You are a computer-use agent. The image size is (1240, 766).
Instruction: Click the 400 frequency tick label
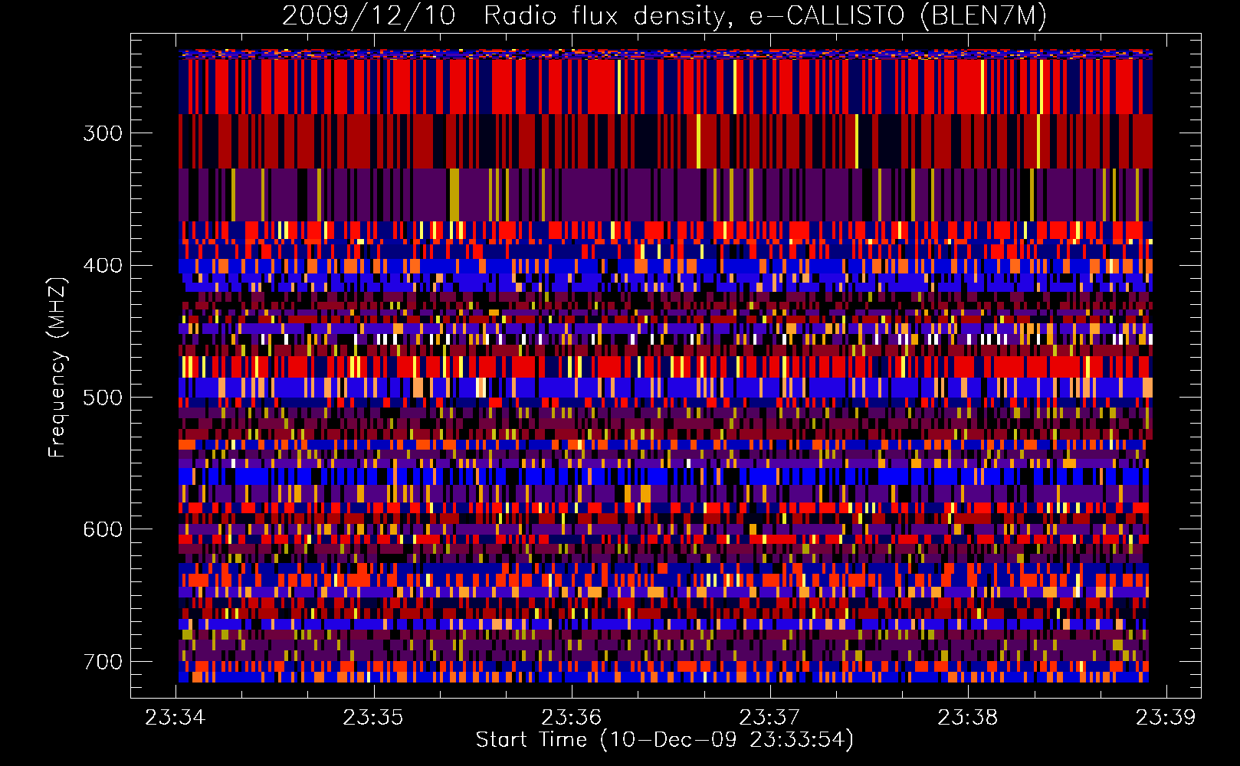[x=103, y=266]
